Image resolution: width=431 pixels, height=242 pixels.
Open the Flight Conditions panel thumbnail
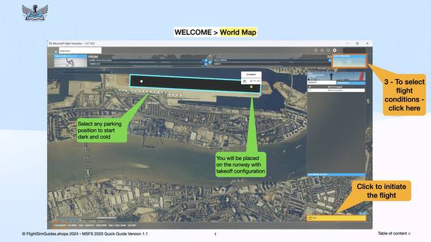(x=349, y=61)
